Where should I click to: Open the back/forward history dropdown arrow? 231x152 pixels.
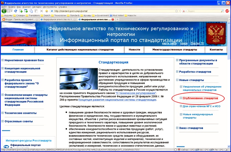point(12,11)
